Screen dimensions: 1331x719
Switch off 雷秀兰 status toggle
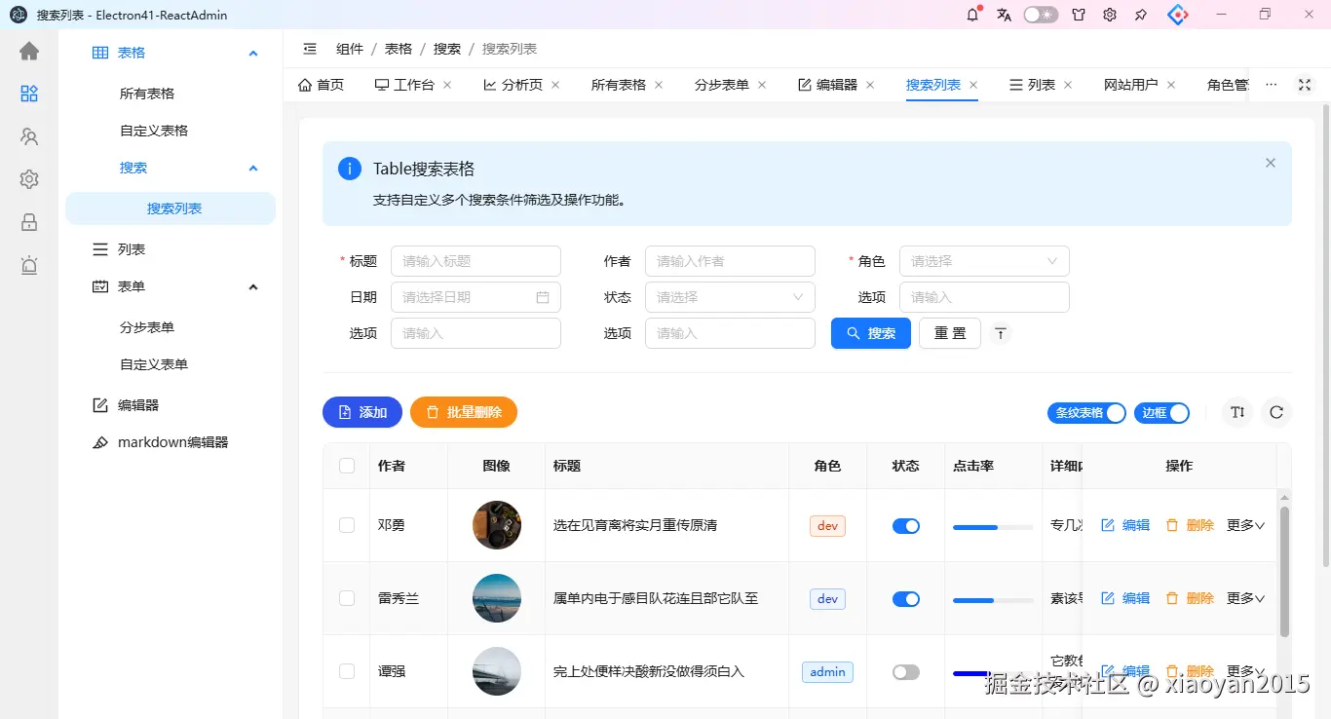point(906,599)
